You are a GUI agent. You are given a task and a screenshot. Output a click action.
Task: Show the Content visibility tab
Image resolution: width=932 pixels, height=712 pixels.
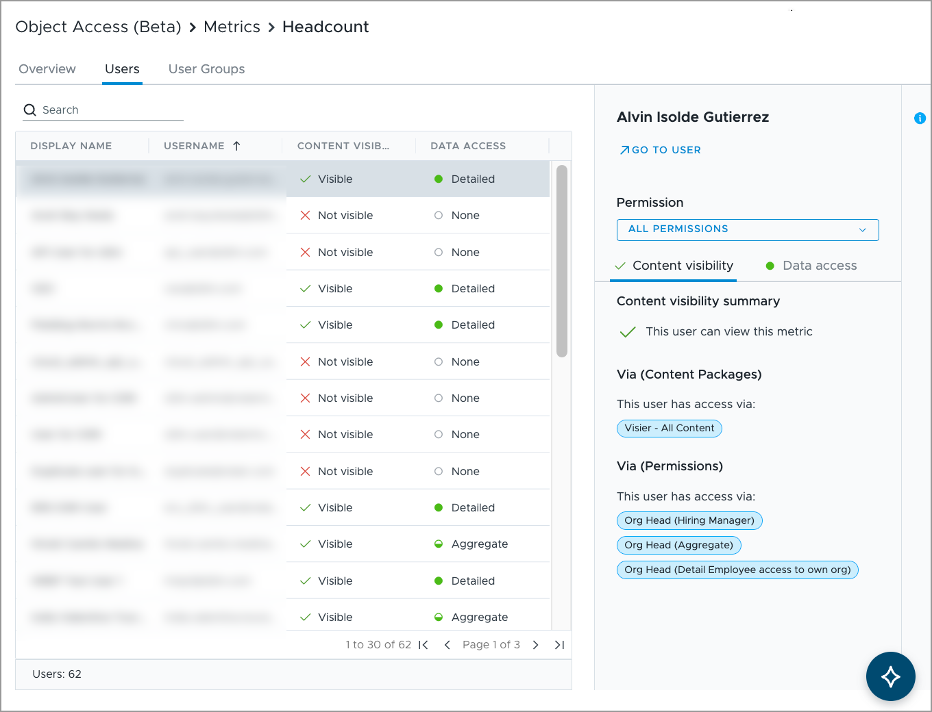[674, 266]
